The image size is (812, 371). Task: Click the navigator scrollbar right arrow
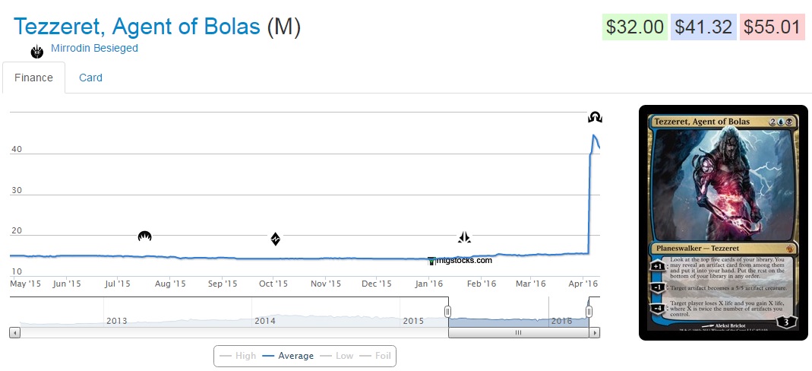(596, 332)
